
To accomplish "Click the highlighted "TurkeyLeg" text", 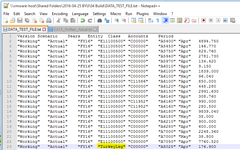I will [x=111, y=147].
